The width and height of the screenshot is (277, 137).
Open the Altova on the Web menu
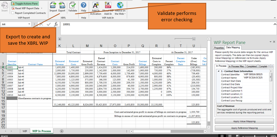tap(120, 9)
